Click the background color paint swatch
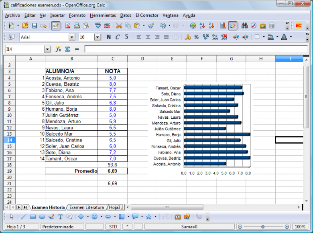 (270, 37)
